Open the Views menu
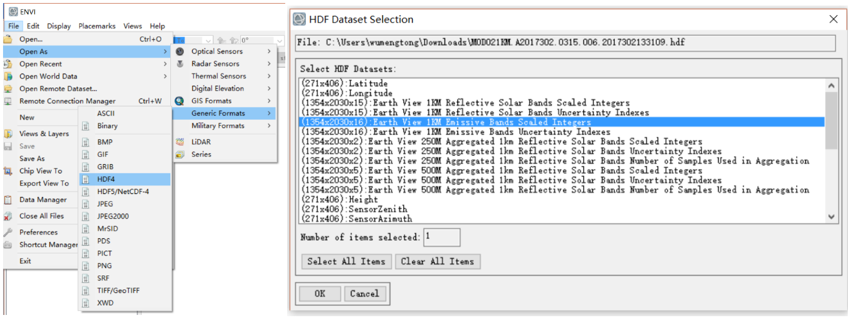Screen dimensions: 849x318 click(x=133, y=26)
